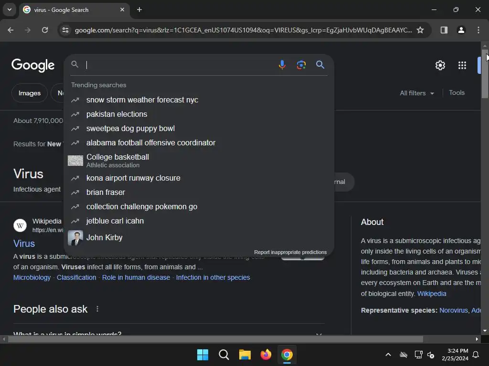Select suggestion sweetpea dog puppy bowl

click(x=199, y=129)
